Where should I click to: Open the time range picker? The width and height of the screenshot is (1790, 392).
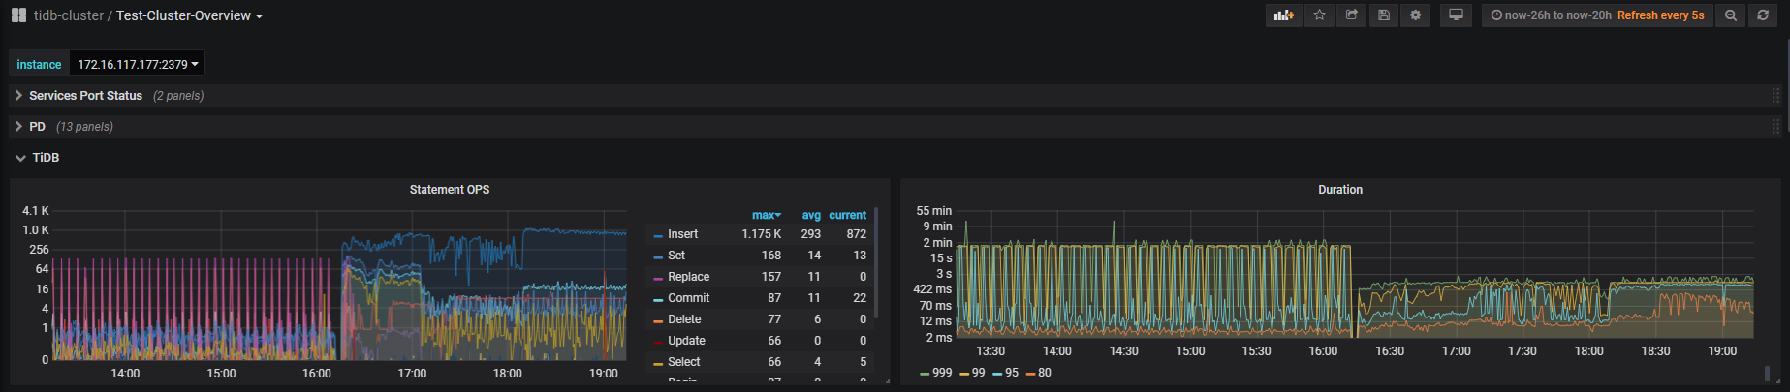(x=1597, y=15)
